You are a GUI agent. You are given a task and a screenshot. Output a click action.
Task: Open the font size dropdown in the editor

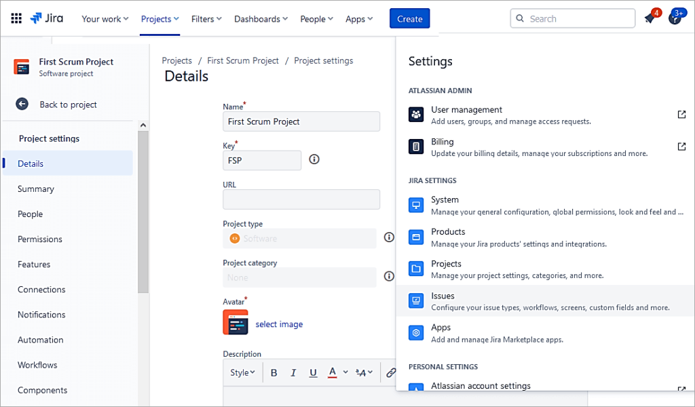point(364,372)
